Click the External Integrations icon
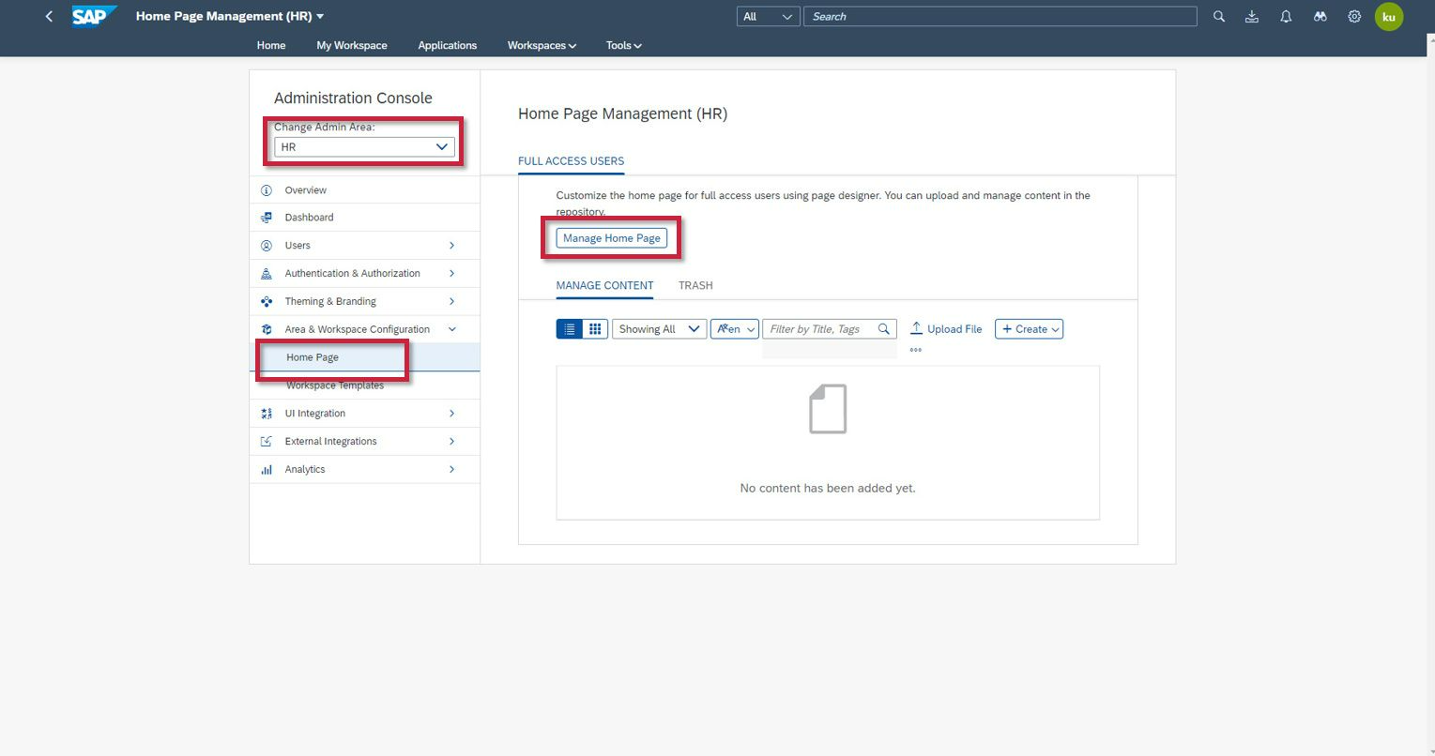 tap(267, 442)
